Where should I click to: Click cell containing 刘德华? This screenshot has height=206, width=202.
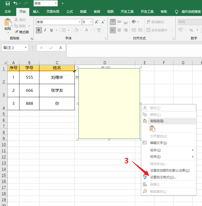(x=57, y=77)
